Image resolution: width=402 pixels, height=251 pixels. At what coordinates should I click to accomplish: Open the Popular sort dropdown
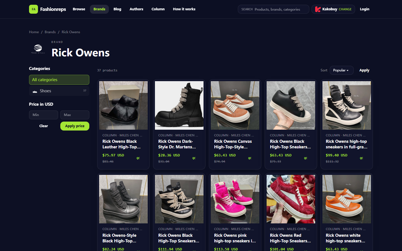341,70
